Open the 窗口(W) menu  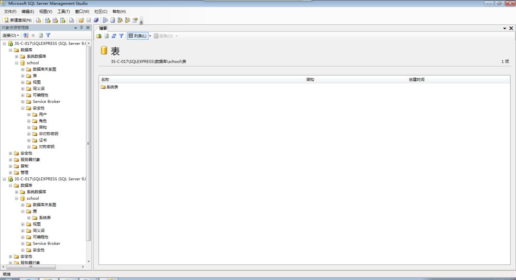[82, 11]
